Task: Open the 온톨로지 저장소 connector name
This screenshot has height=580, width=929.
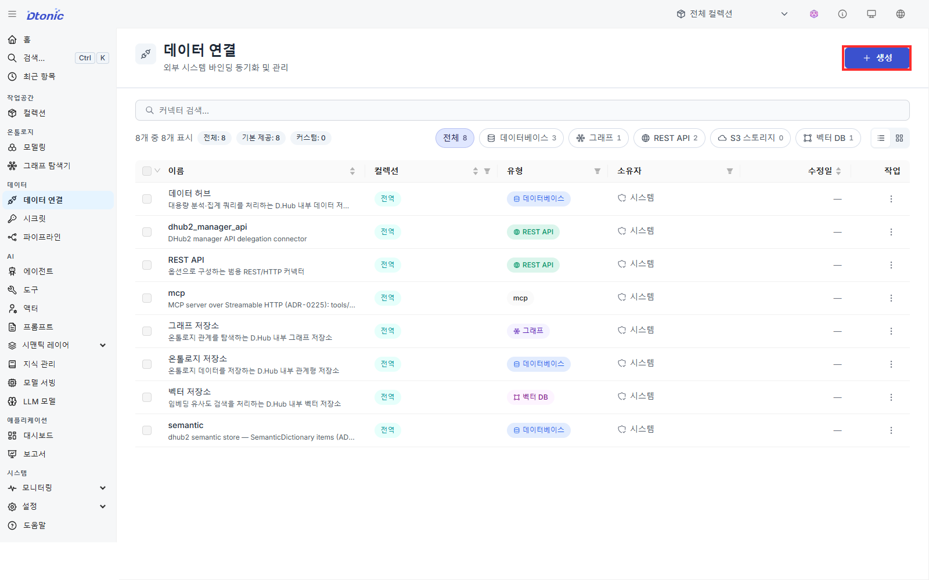Action: coord(197,359)
